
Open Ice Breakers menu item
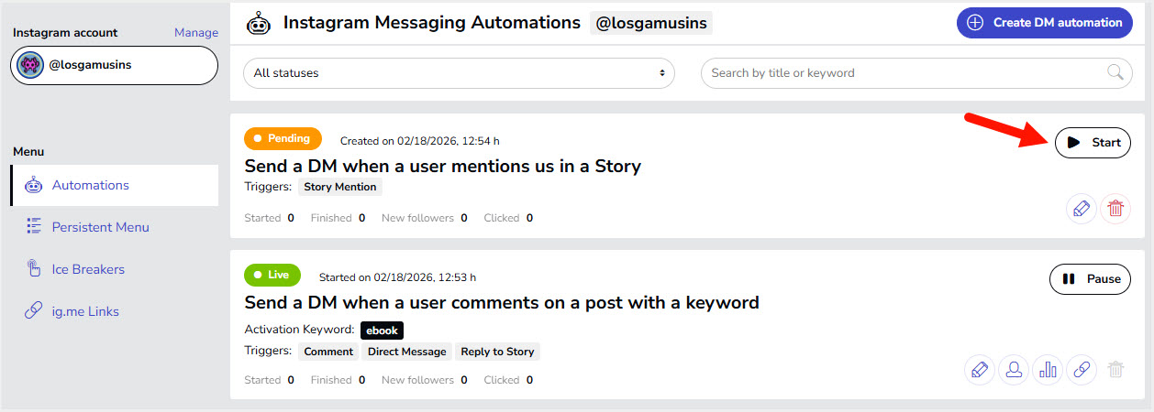[x=88, y=269]
